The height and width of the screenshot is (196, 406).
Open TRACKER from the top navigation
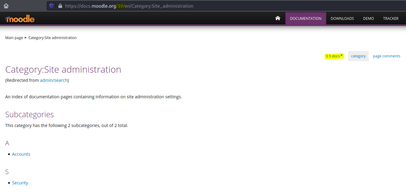(391, 19)
